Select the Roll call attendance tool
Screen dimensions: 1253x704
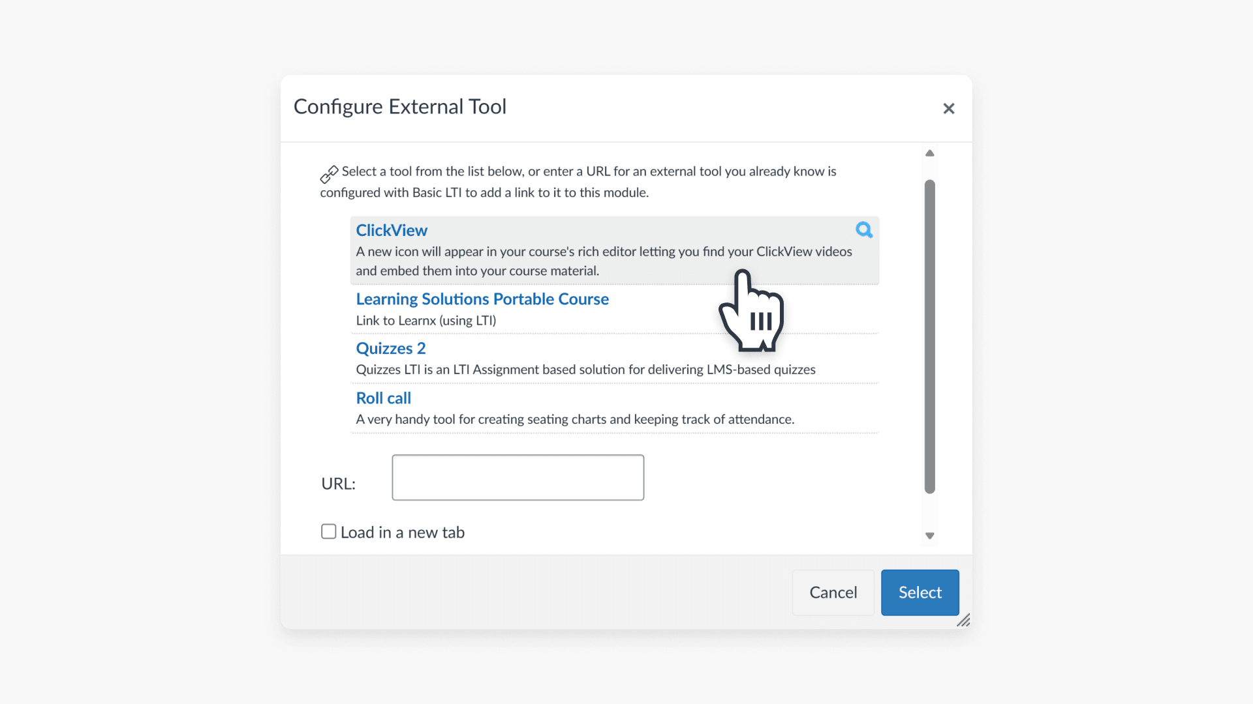point(383,398)
